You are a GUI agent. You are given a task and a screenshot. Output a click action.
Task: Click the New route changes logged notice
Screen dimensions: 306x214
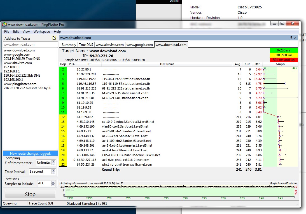pyautogui.click(x=30, y=154)
